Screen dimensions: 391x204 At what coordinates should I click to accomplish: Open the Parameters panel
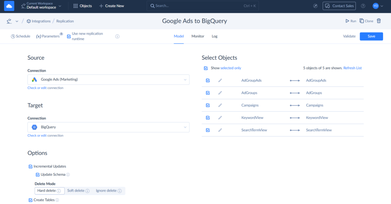tap(48, 36)
